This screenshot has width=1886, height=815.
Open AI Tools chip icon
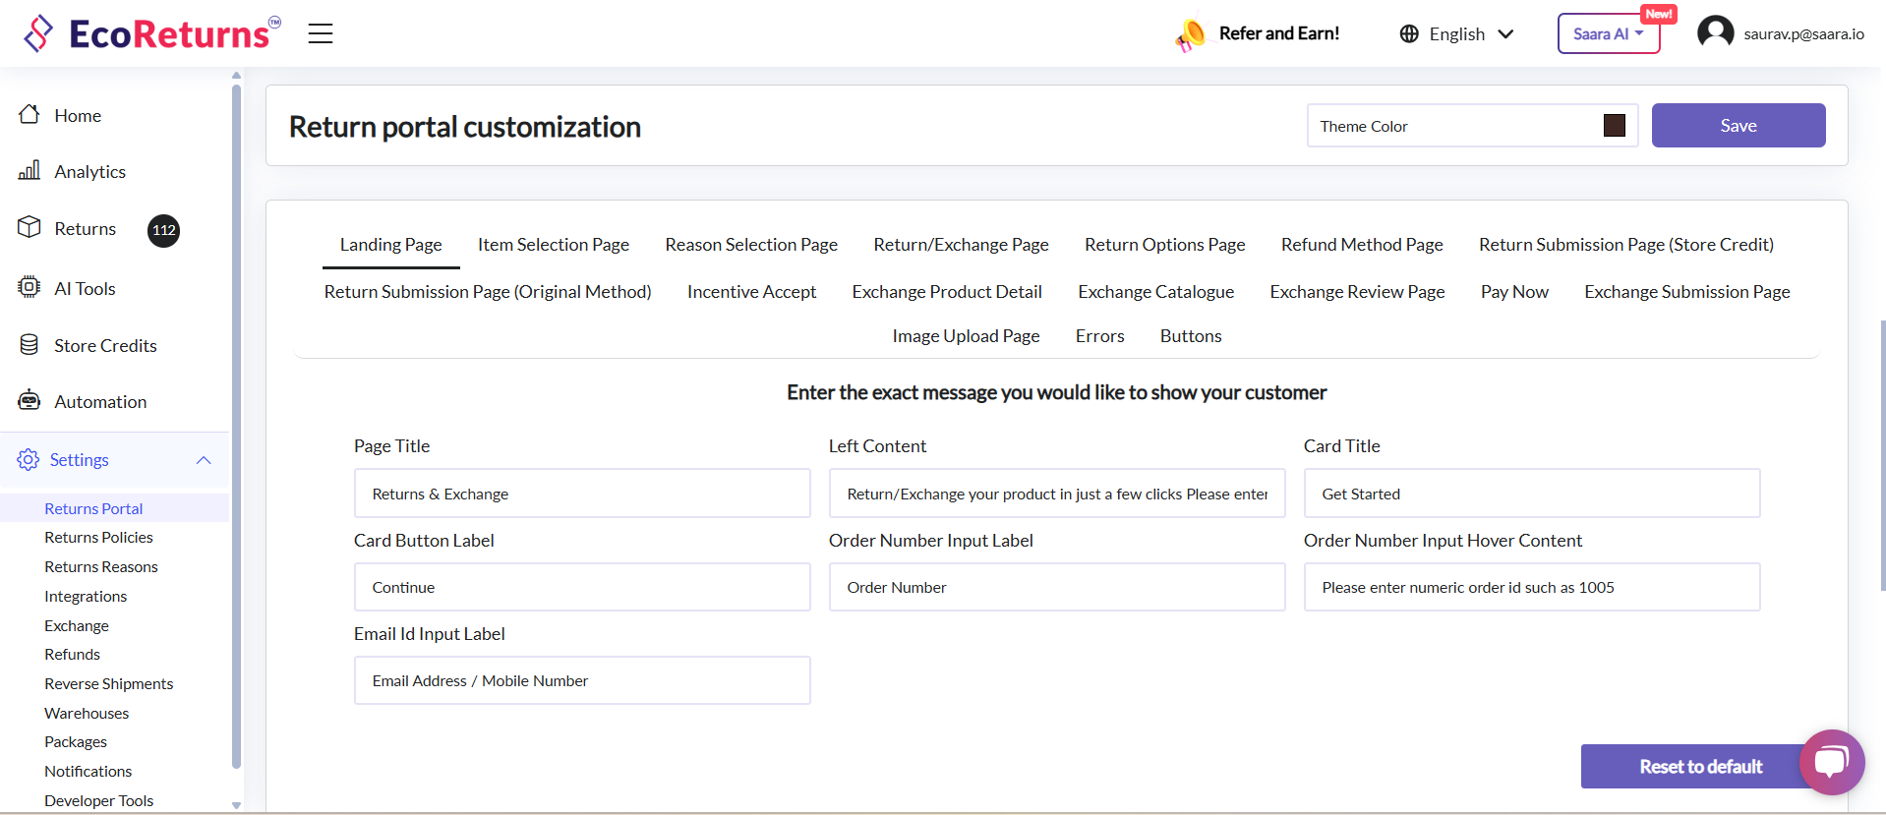pos(29,287)
